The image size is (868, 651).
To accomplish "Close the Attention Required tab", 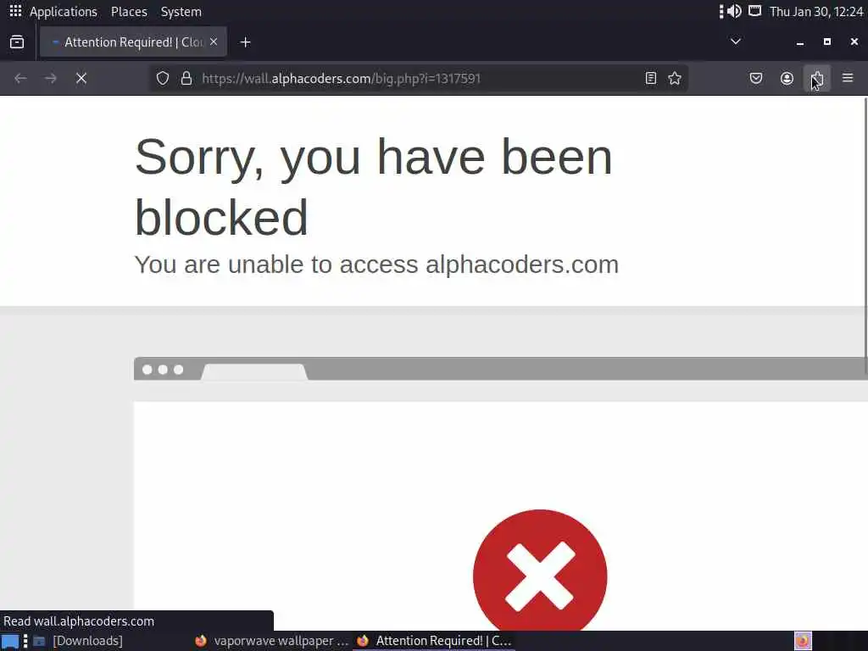I will coord(214,42).
